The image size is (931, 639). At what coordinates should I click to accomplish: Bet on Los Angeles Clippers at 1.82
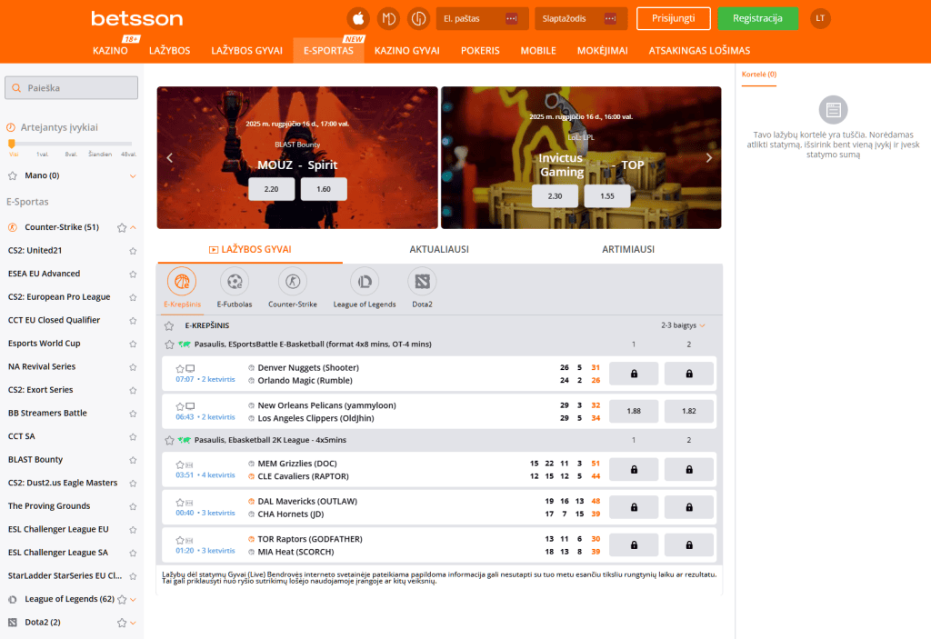pos(689,411)
